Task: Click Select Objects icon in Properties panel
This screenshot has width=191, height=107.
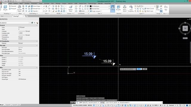Action: coord(35,23)
